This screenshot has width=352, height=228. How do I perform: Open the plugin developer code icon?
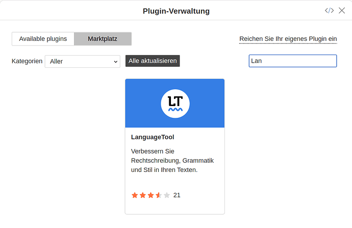pyautogui.click(x=329, y=11)
